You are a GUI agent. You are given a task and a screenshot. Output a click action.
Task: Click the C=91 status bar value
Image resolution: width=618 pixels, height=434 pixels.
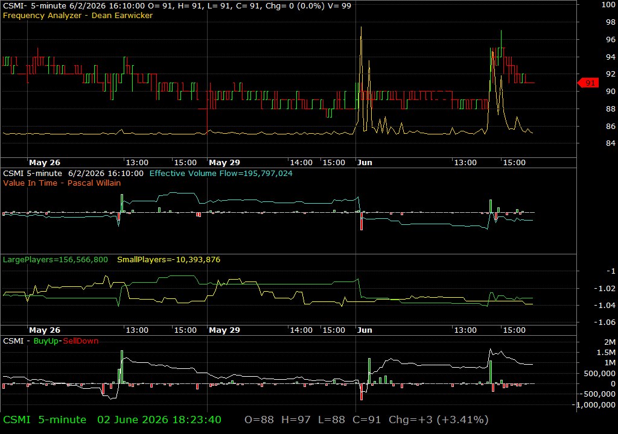(367, 420)
